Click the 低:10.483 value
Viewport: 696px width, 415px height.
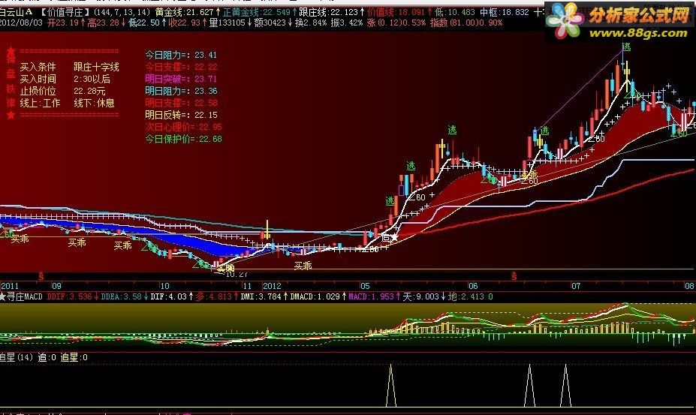point(455,12)
